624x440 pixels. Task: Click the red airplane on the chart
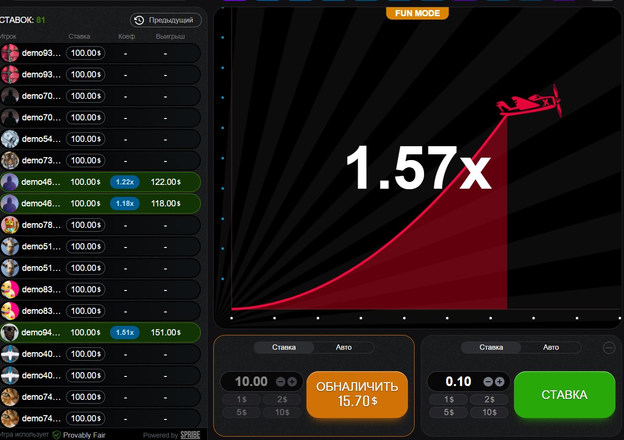click(x=529, y=101)
